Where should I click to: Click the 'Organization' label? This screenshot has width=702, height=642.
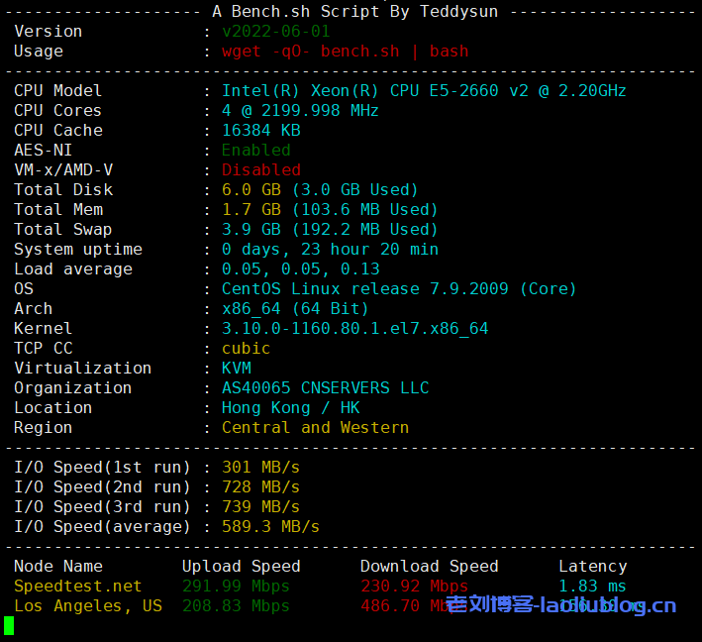[x=73, y=387]
